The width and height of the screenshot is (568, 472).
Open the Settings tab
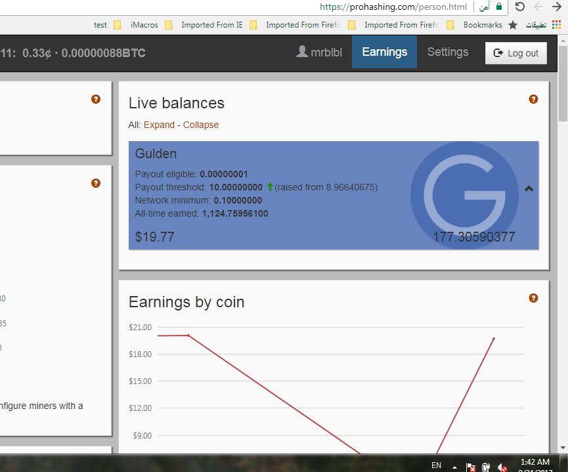coord(448,52)
